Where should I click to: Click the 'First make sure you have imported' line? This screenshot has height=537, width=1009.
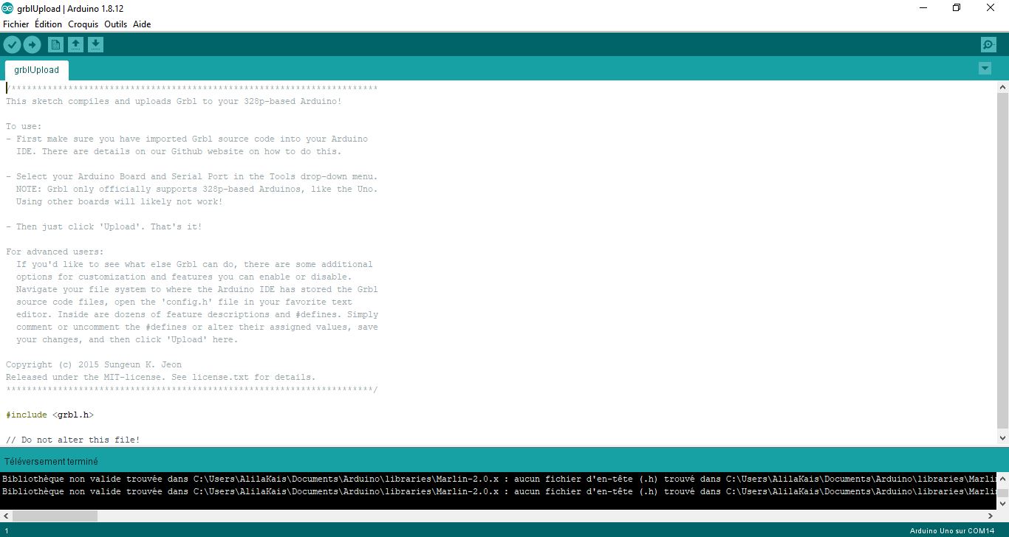[x=187, y=139]
